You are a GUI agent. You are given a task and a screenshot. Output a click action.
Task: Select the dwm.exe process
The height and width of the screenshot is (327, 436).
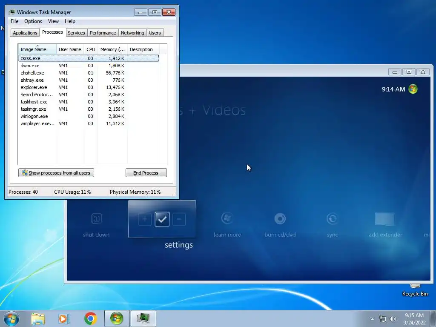pos(89,66)
